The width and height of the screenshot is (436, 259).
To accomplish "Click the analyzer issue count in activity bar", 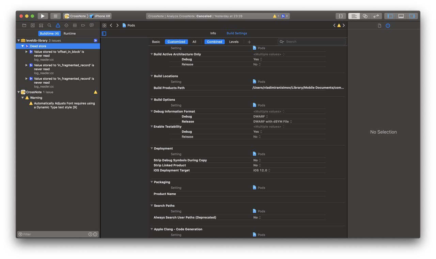I will tap(284, 16).
